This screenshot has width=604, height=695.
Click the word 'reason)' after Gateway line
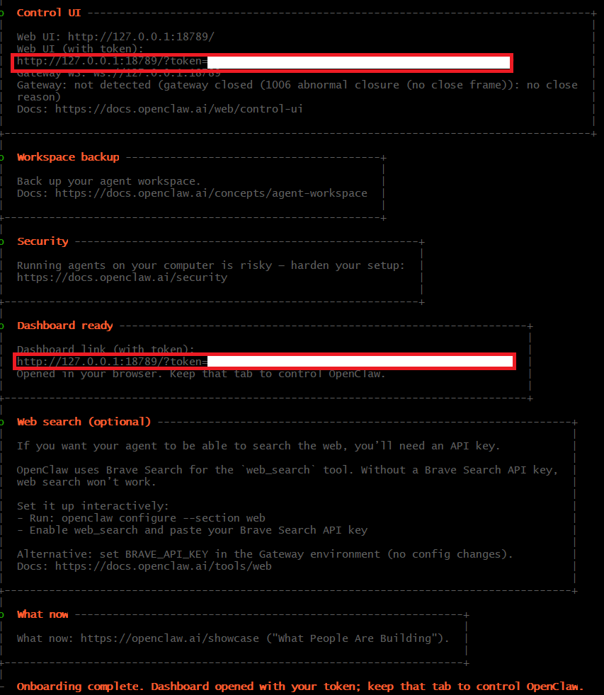(39, 97)
